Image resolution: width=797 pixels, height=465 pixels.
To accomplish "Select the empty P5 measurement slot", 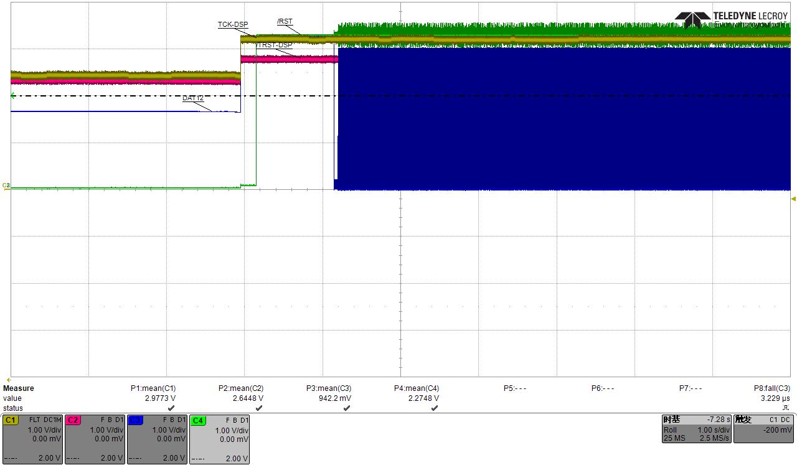I will (515, 388).
